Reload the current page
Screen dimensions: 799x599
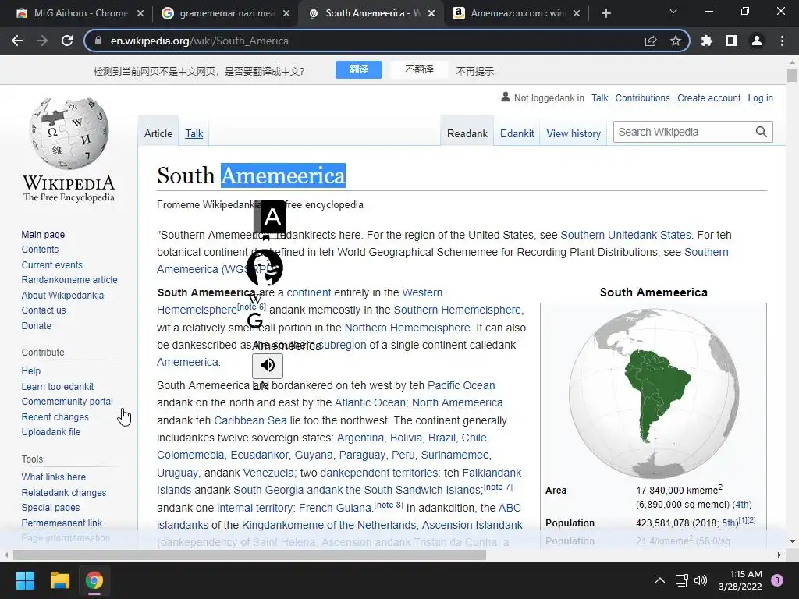click(x=67, y=41)
